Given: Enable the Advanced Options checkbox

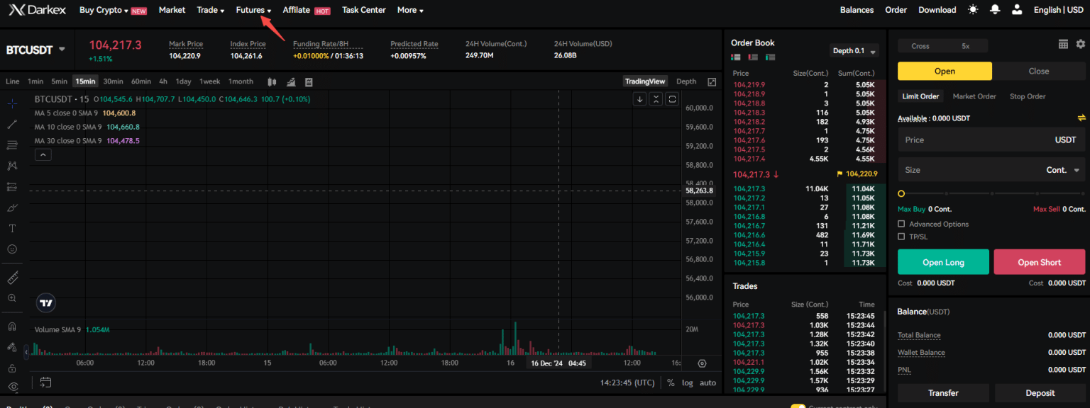Looking at the screenshot, I should coord(901,224).
